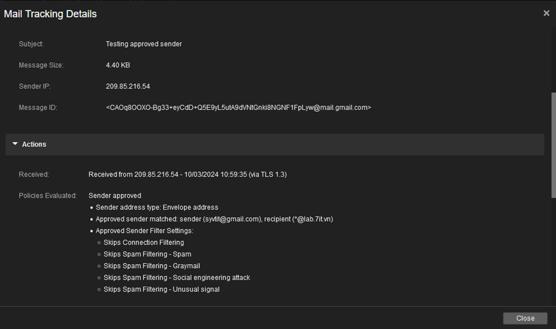Close the dialog with the X icon

[546, 13]
